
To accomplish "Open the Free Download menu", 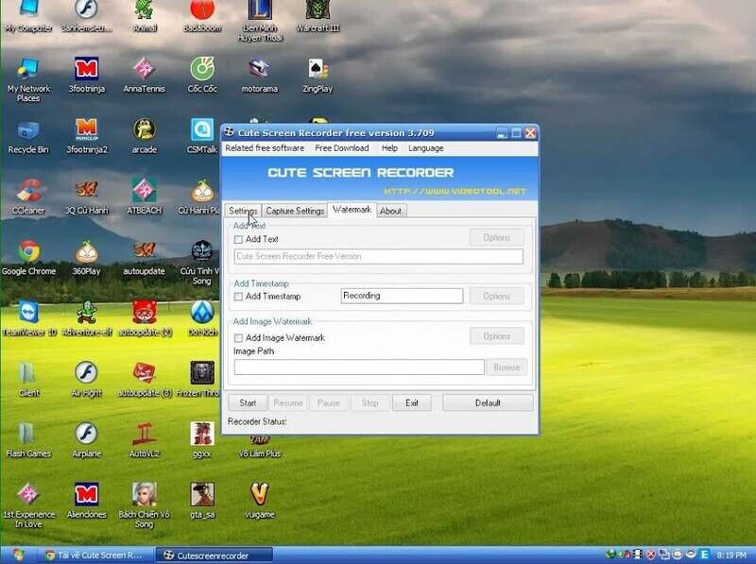I will pyautogui.click(x=341, y=148).
